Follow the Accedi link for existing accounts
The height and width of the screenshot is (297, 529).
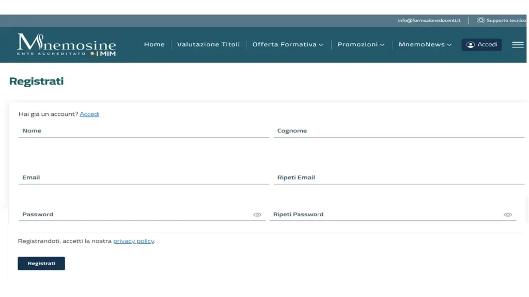[89, 114]
